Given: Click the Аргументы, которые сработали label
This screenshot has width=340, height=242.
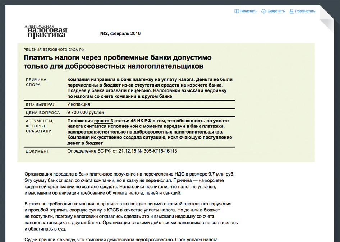Looking at the screenshot, I should [40, 126].
